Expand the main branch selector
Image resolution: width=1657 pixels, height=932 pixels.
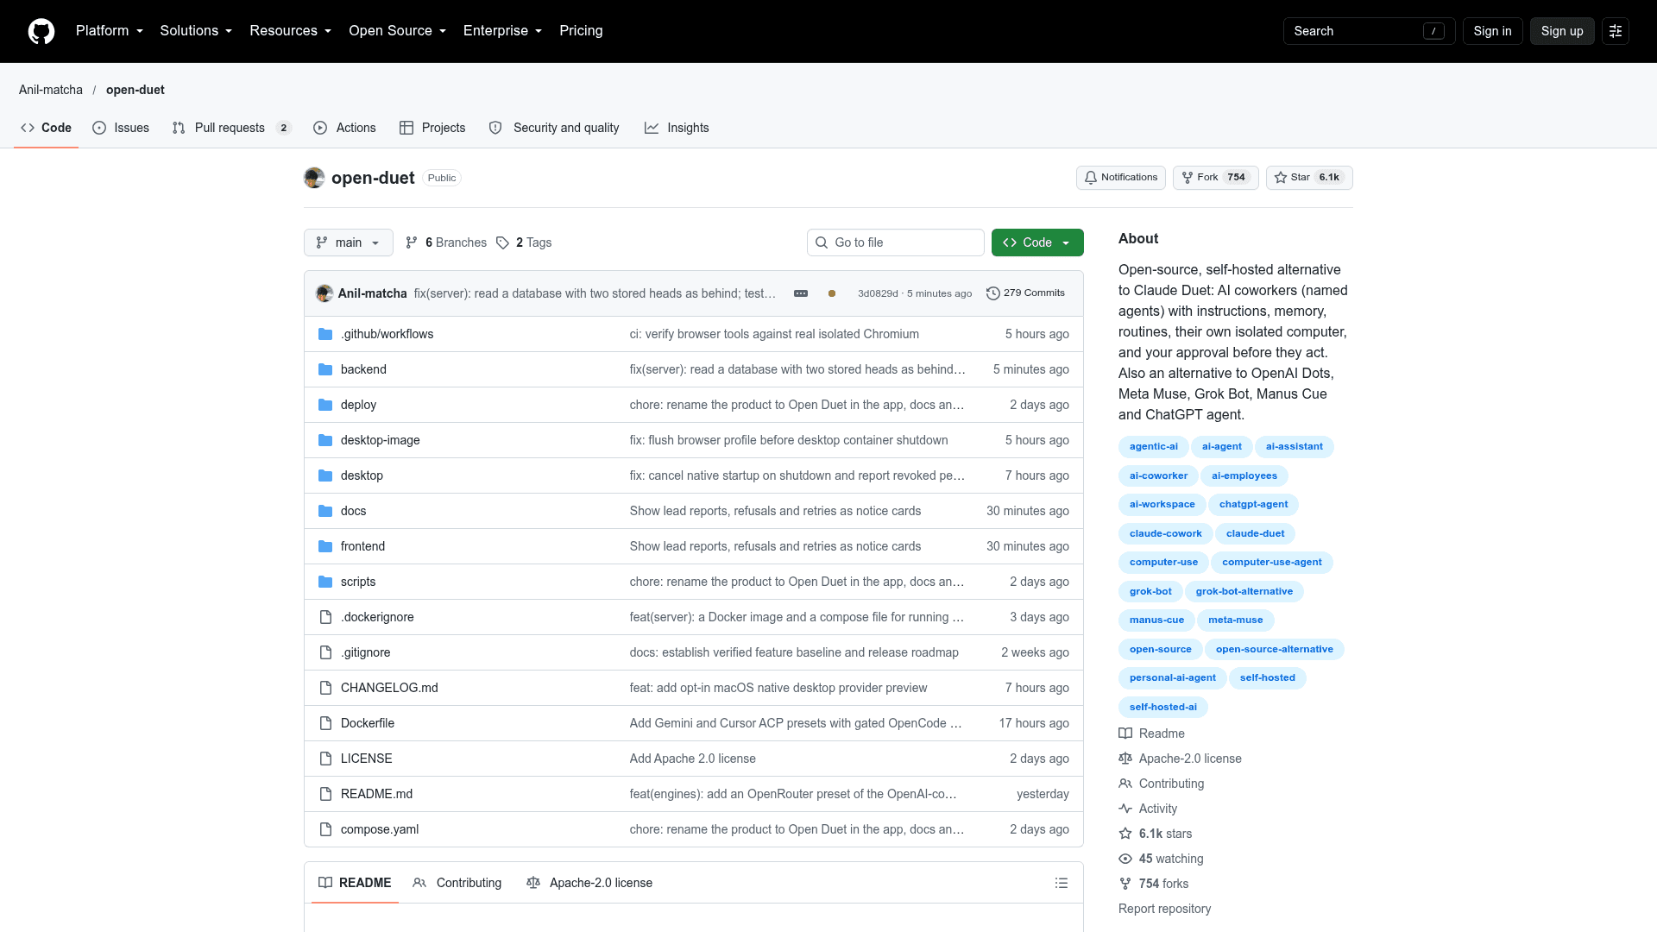[349, 242]
